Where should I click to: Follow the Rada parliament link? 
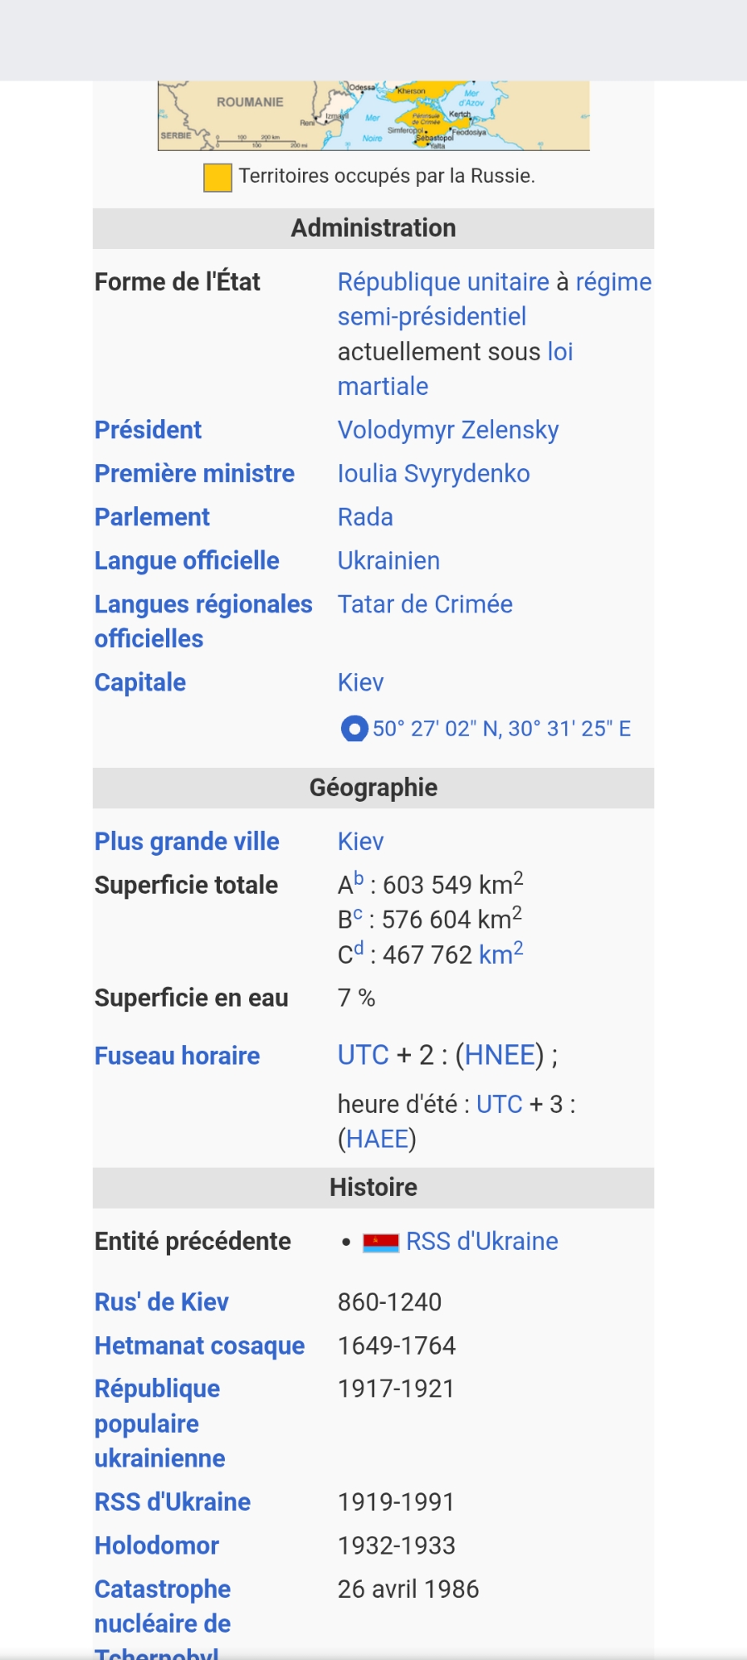[365, 517]
